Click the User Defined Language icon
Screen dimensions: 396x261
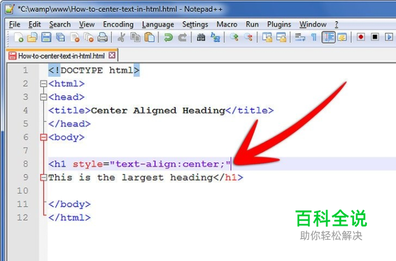pyautogui.click(x=342, y=37)
